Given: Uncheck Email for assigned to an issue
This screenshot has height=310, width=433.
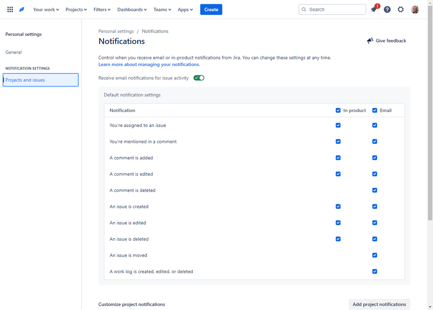Looking at the screenshot, I should [374, 125].
